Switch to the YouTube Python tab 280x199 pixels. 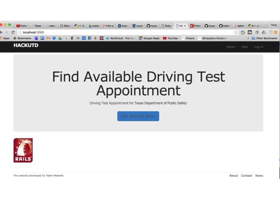(22, 26)
